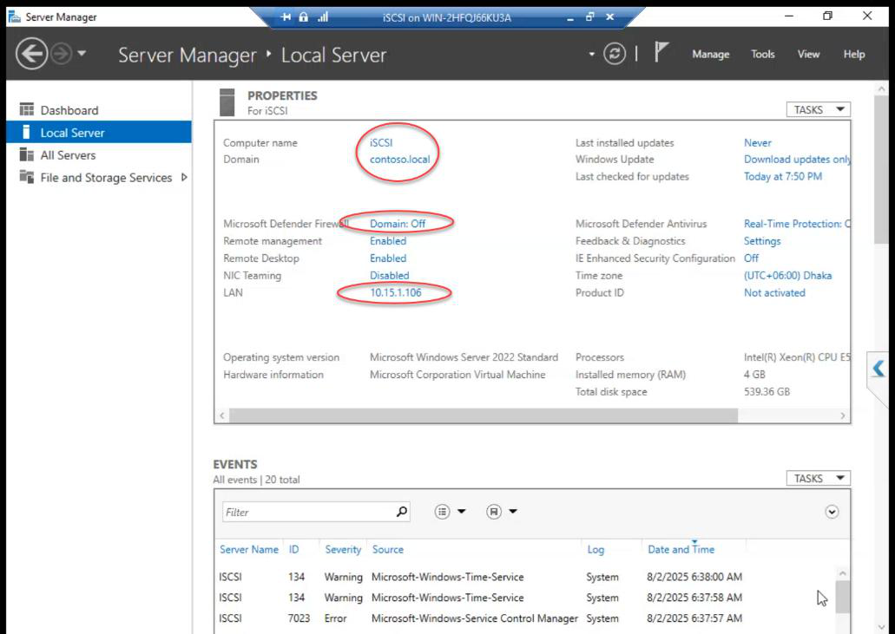Image resolution: width=895 pixels, height=634 pixels.
Task: Click the PROPERTIES server tower icon
Action: coord(227,102)
